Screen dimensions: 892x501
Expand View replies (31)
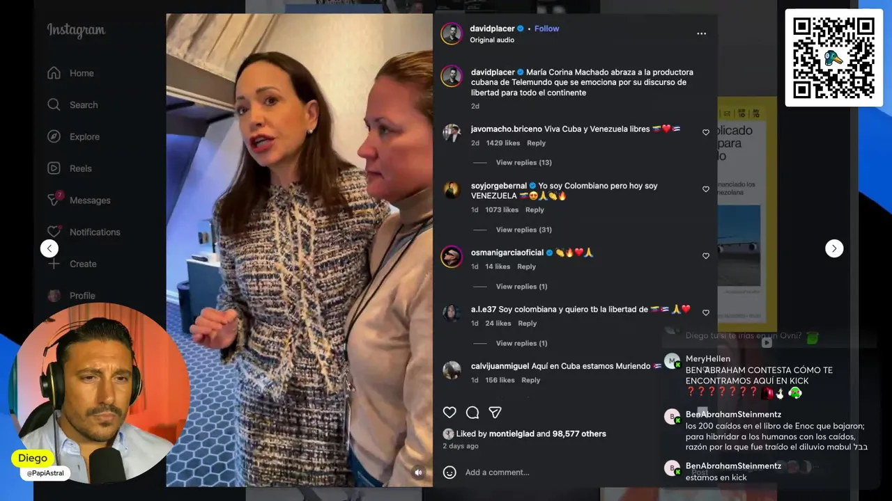coord(523,230)
